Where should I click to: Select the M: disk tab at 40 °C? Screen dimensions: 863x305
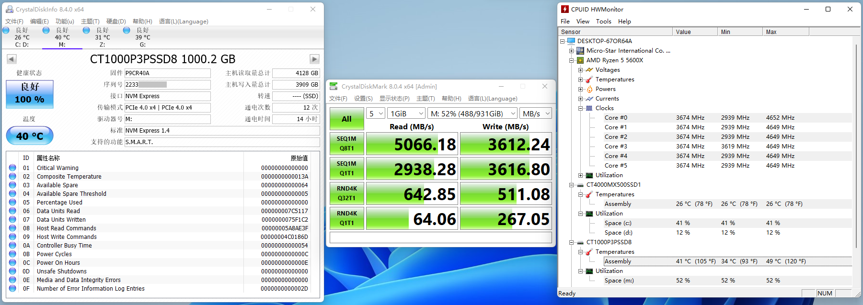point(62,37)
